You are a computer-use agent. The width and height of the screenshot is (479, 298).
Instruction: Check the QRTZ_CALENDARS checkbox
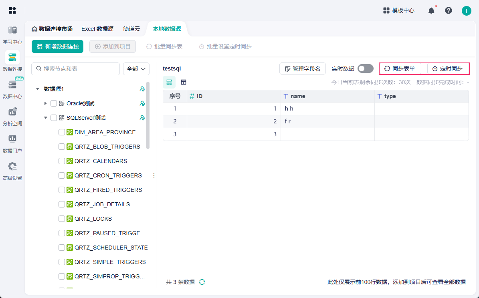pos(61,161)
